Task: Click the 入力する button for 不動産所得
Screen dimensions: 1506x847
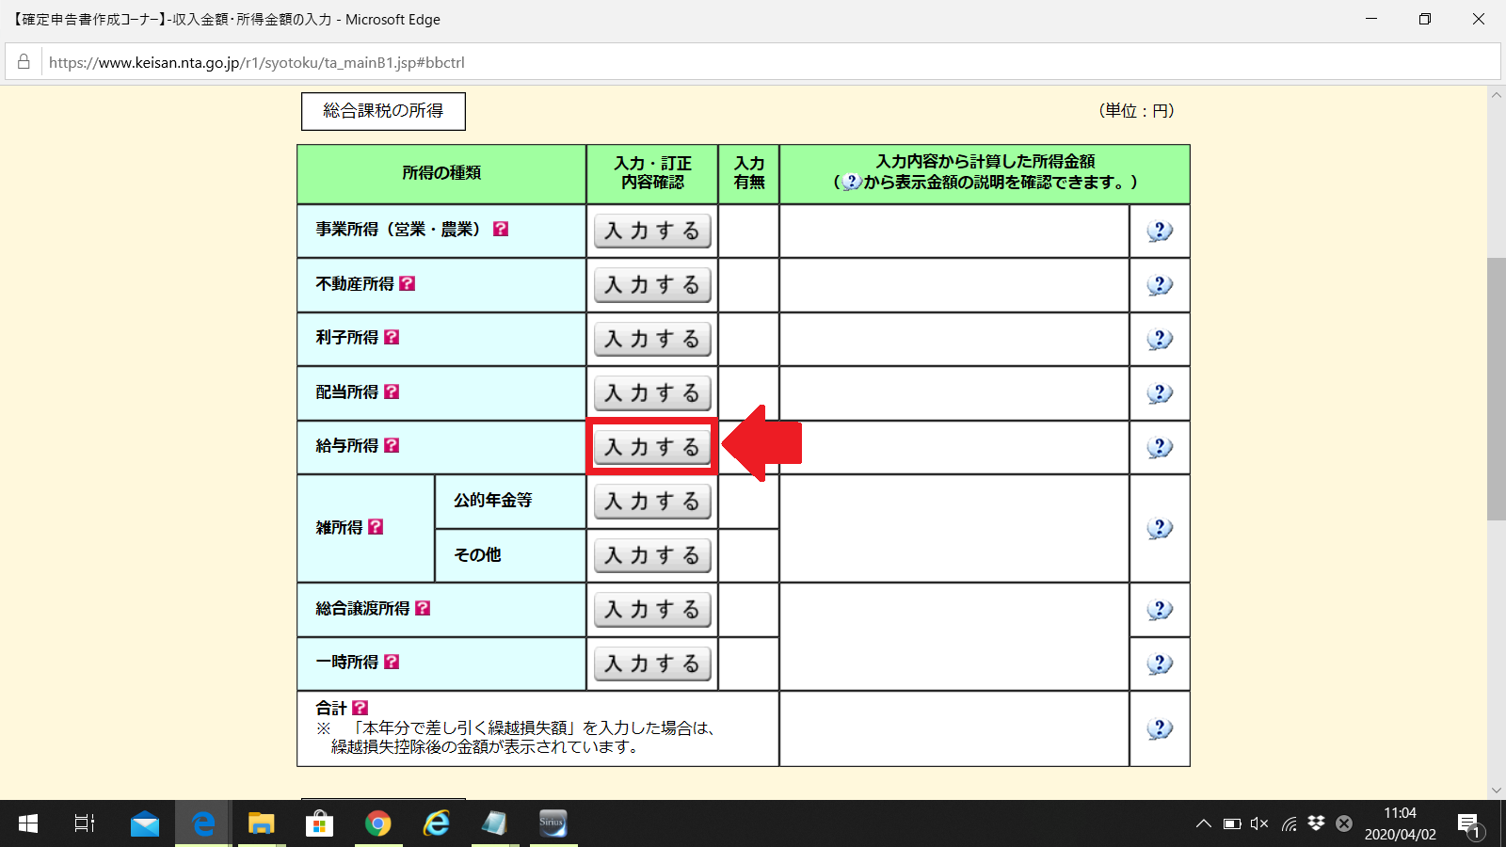Action: [x=652, y=285]
